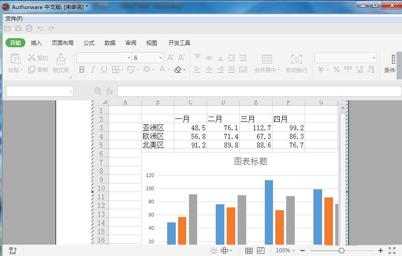Toggle align left
Screen dimensions: 402x256
pyautogui.click(x=198, y=70)
